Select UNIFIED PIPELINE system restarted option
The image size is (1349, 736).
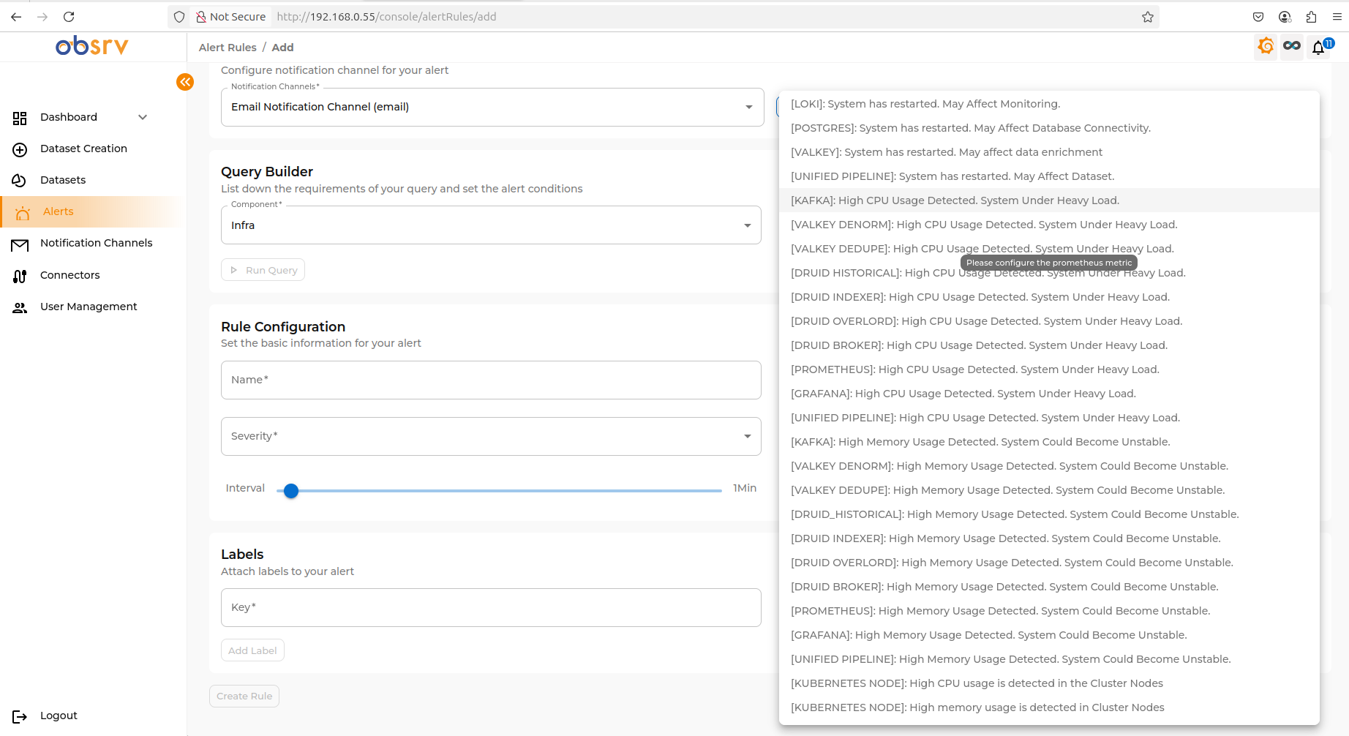[x=1049, y=176]
